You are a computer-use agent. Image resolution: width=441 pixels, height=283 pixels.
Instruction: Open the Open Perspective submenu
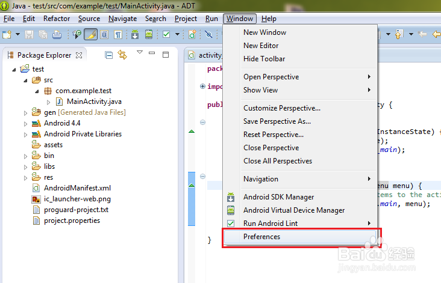coord(300,77)
